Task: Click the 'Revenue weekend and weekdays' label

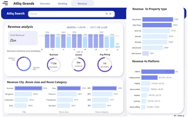Action: (x=24, y=51)
